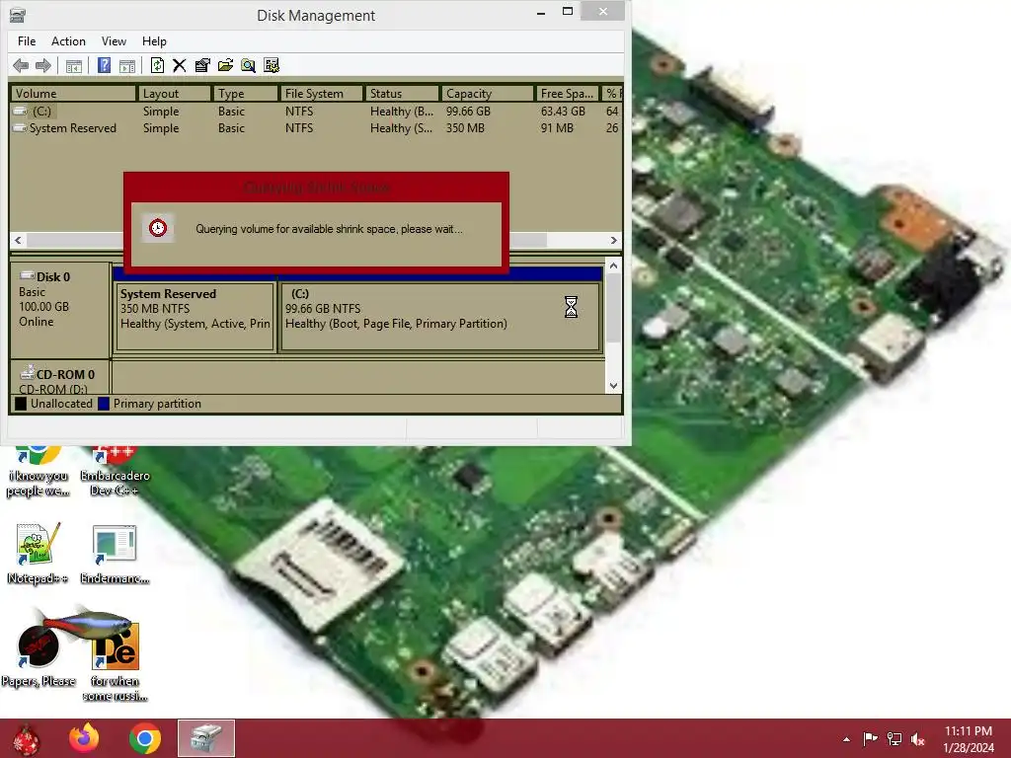Open the Notepad++ desktop shortcut

[38, 554]
